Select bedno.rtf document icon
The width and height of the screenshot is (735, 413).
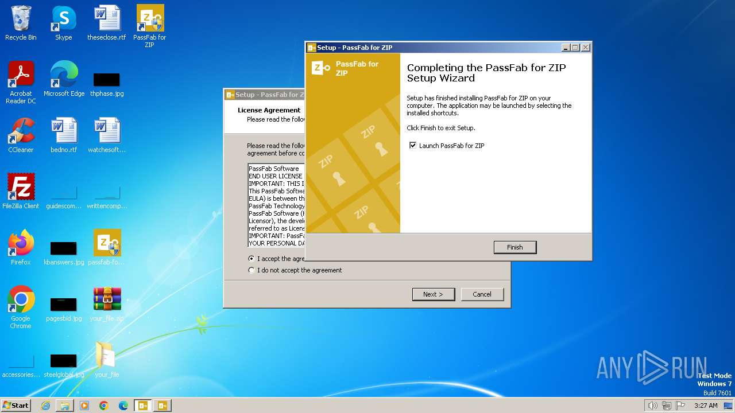[64, 135]
